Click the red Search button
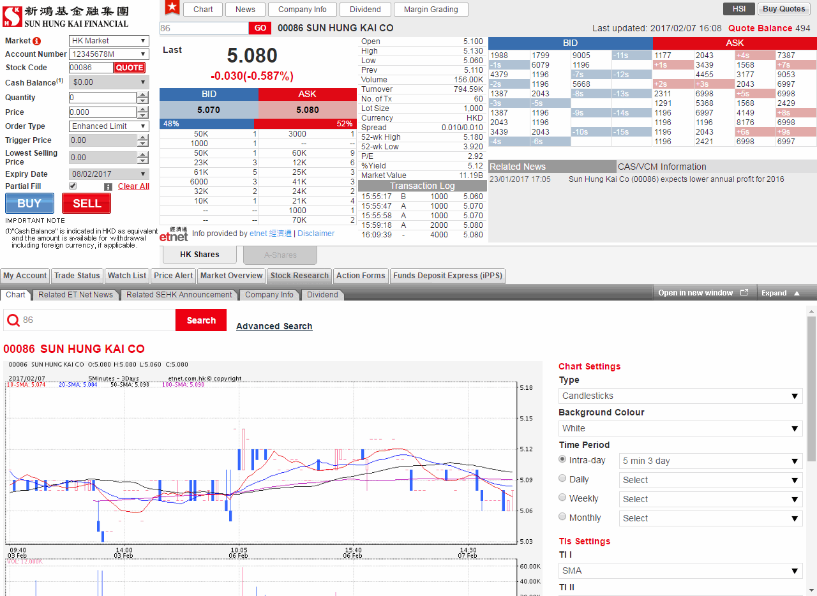The width and height of the screenshot is (817, 596). (201, 320)
